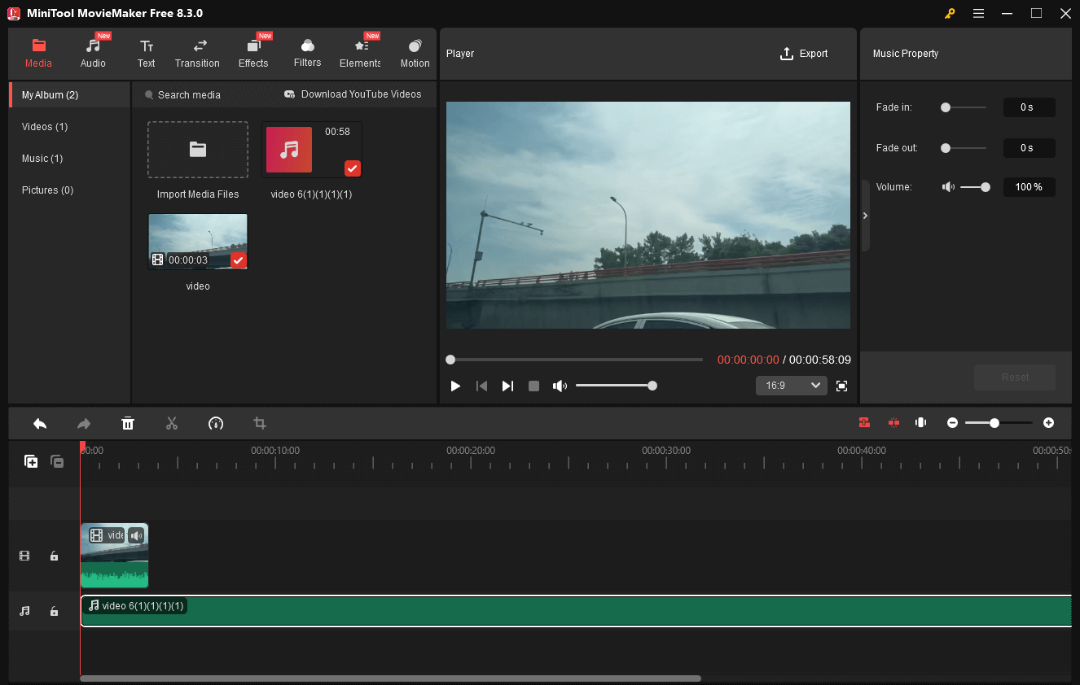Collapse the Music Property panel arrow

tap(865, 216)
